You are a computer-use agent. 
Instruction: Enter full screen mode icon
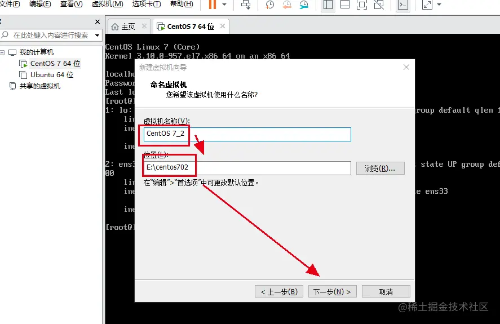361,5
